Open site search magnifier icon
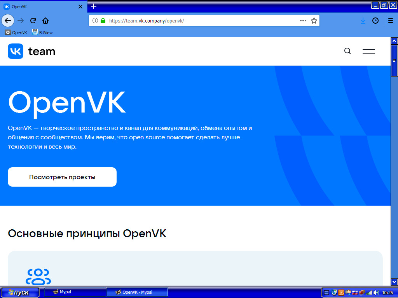398x298 pixels. (x=347, y=51)
